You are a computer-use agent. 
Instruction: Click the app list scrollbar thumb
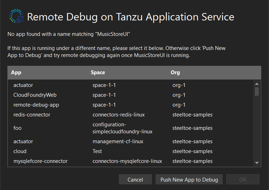pos(257,91)
